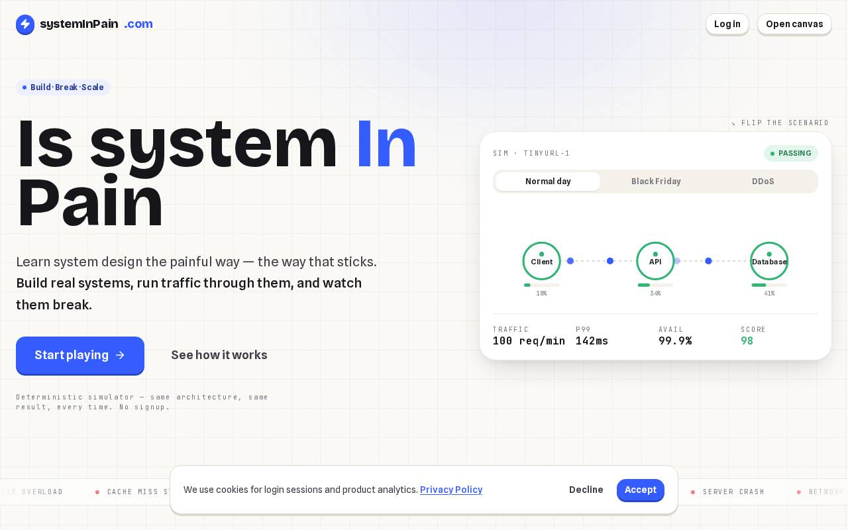Select the Database node circle
The image size is (848, 530).
click(x=769, y=261)
